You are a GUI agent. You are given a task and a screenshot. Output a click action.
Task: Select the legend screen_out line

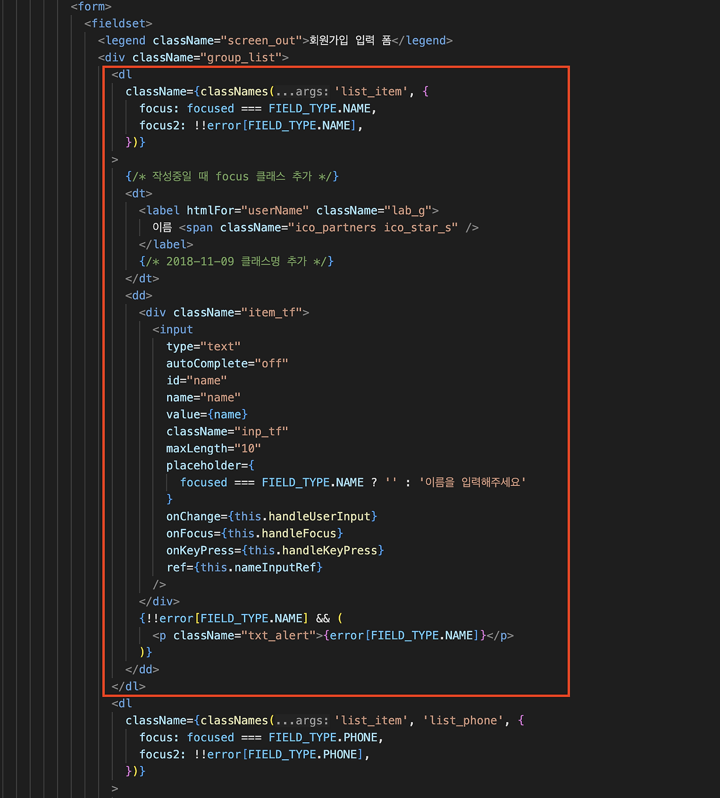click(x=275, y=41)
